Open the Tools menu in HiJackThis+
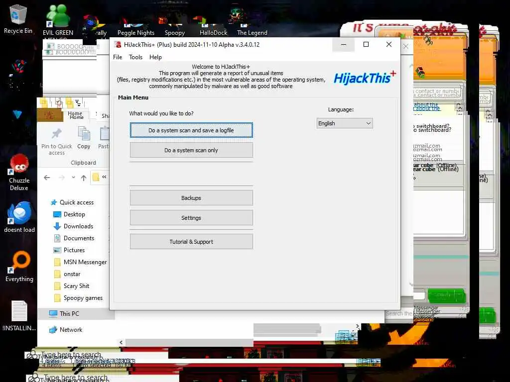 [x=135, y=57]
